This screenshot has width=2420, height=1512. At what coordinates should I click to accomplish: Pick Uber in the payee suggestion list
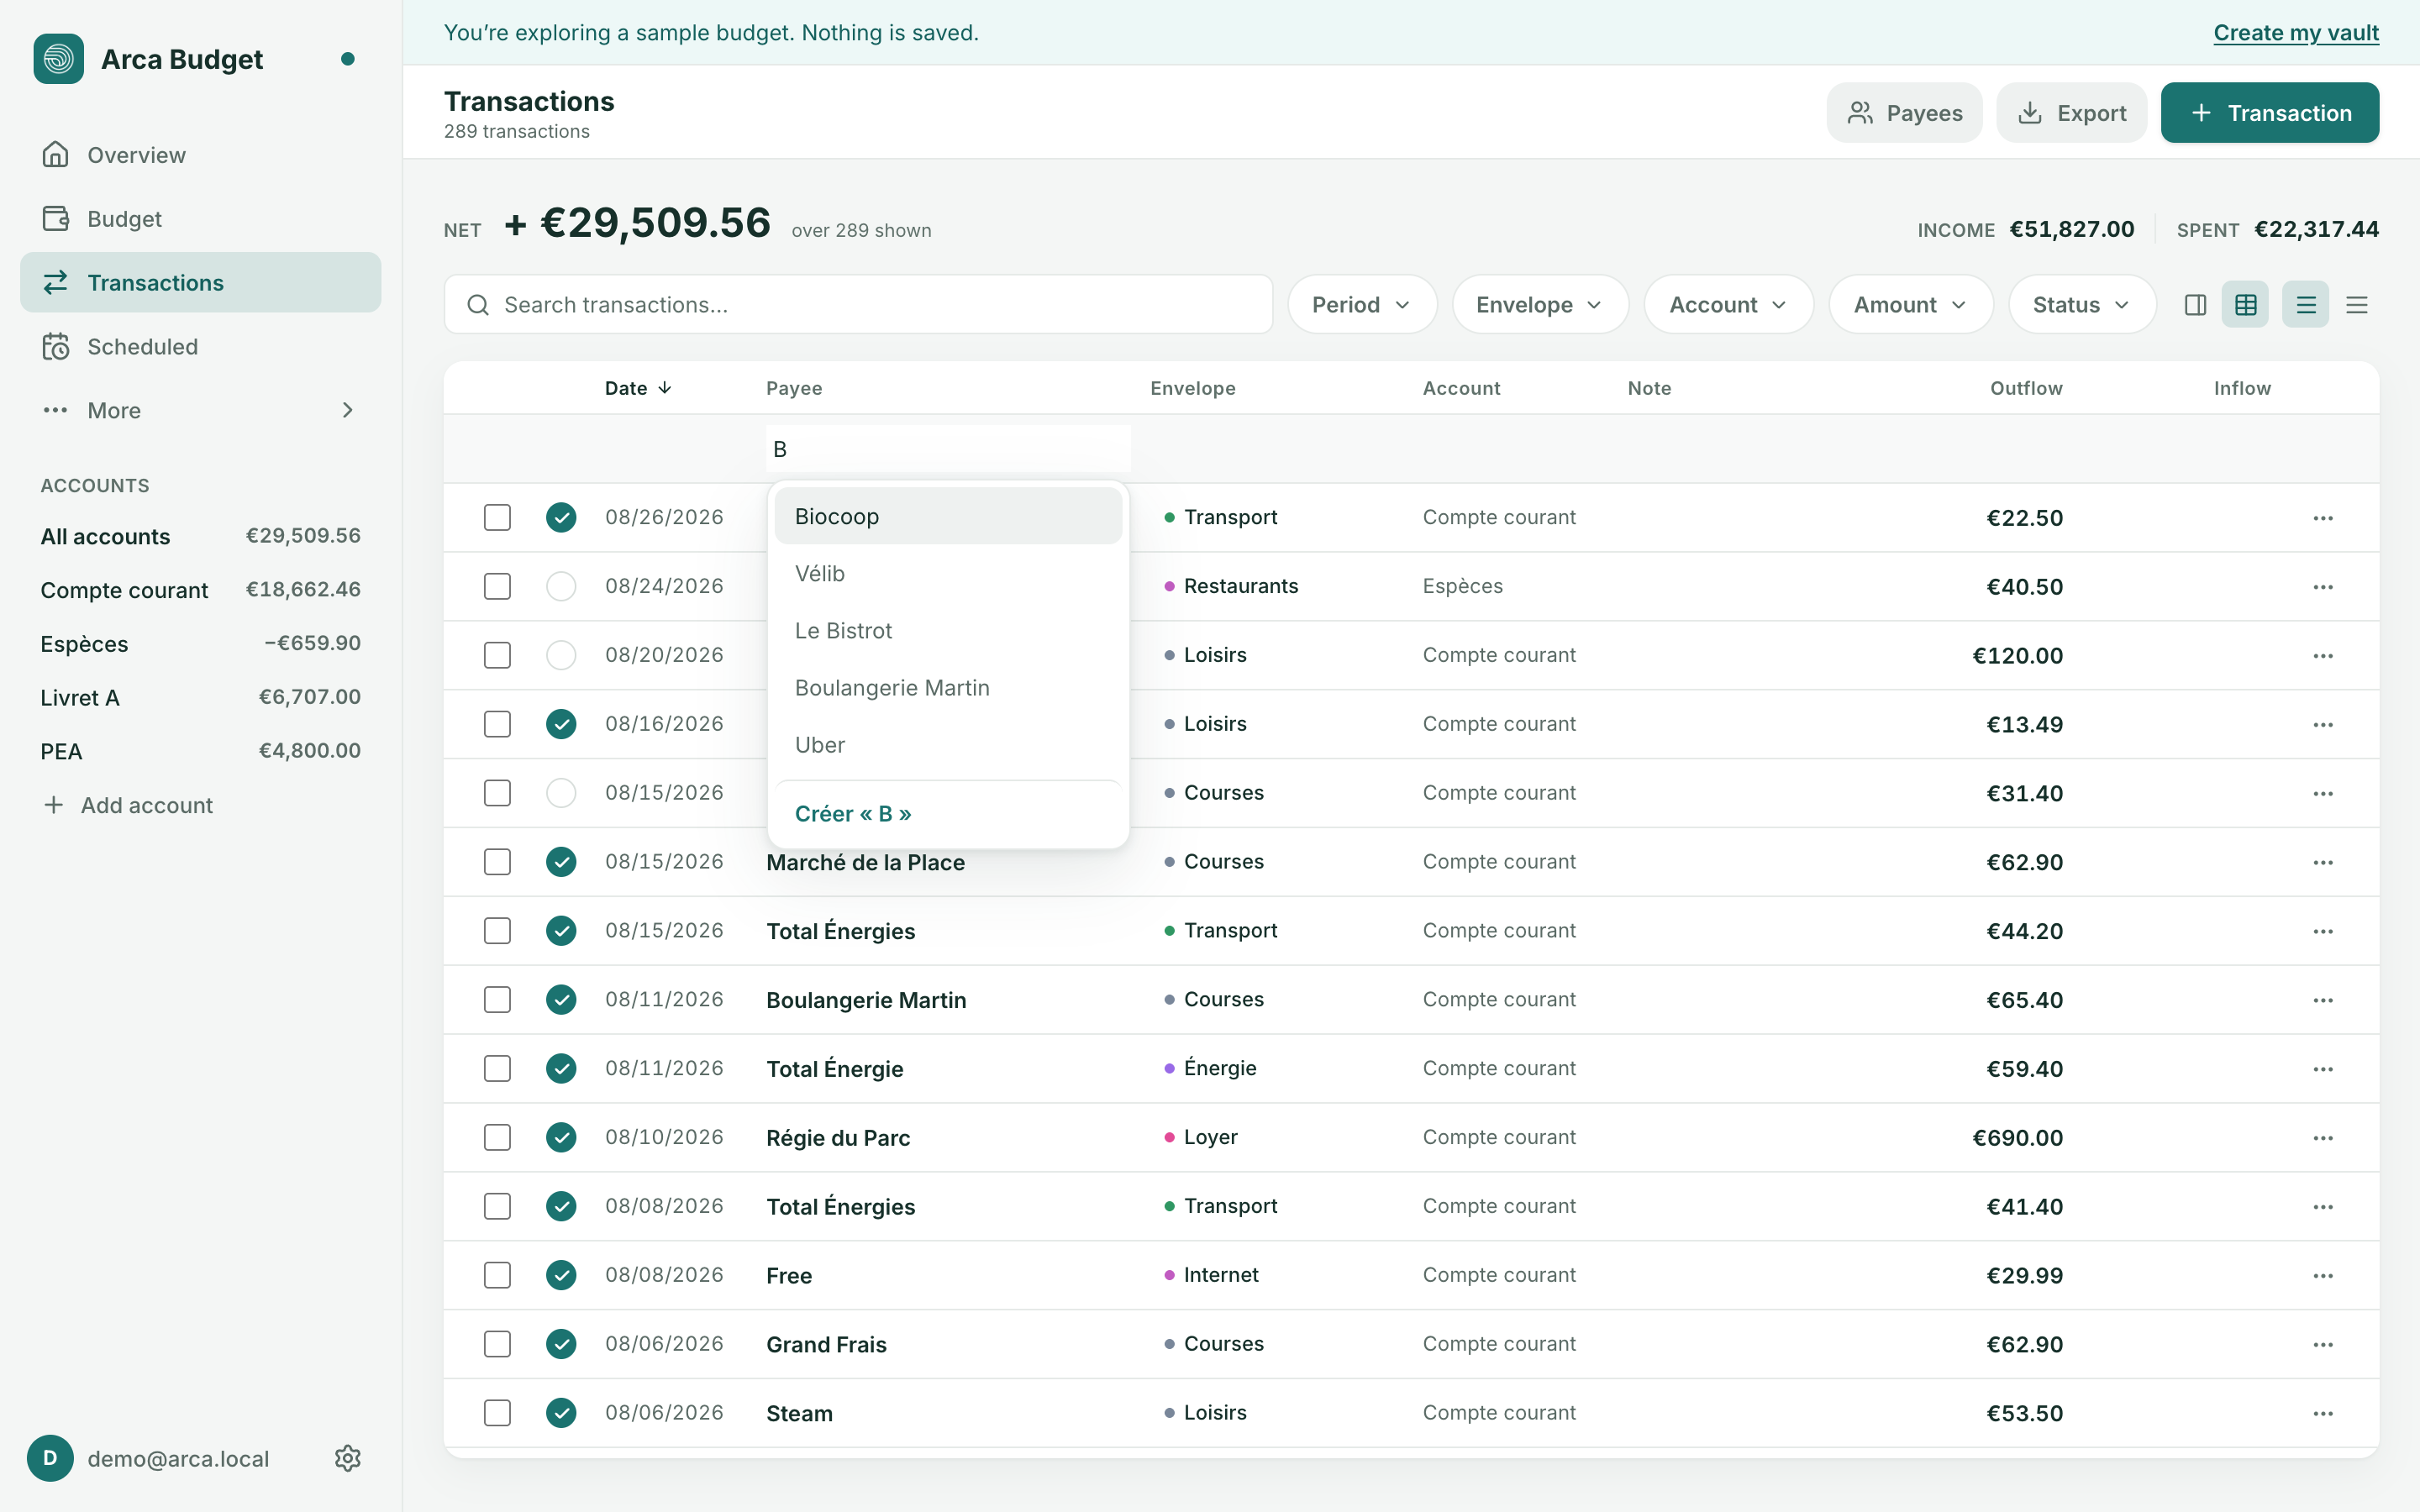[x=948, y=745]
